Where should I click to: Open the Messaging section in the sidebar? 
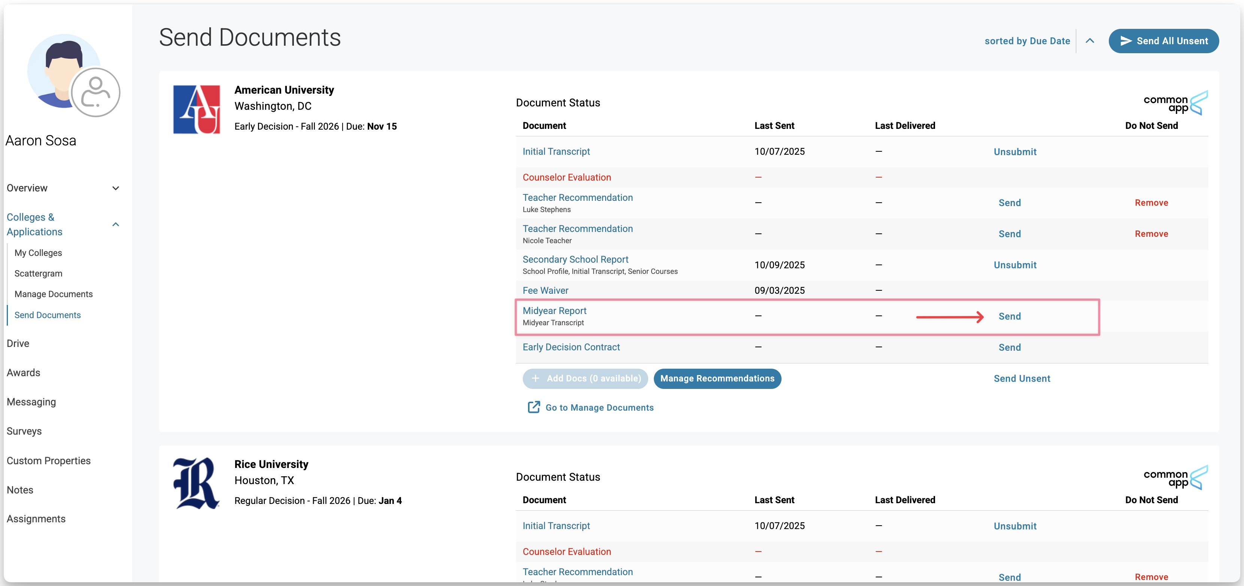31,402
